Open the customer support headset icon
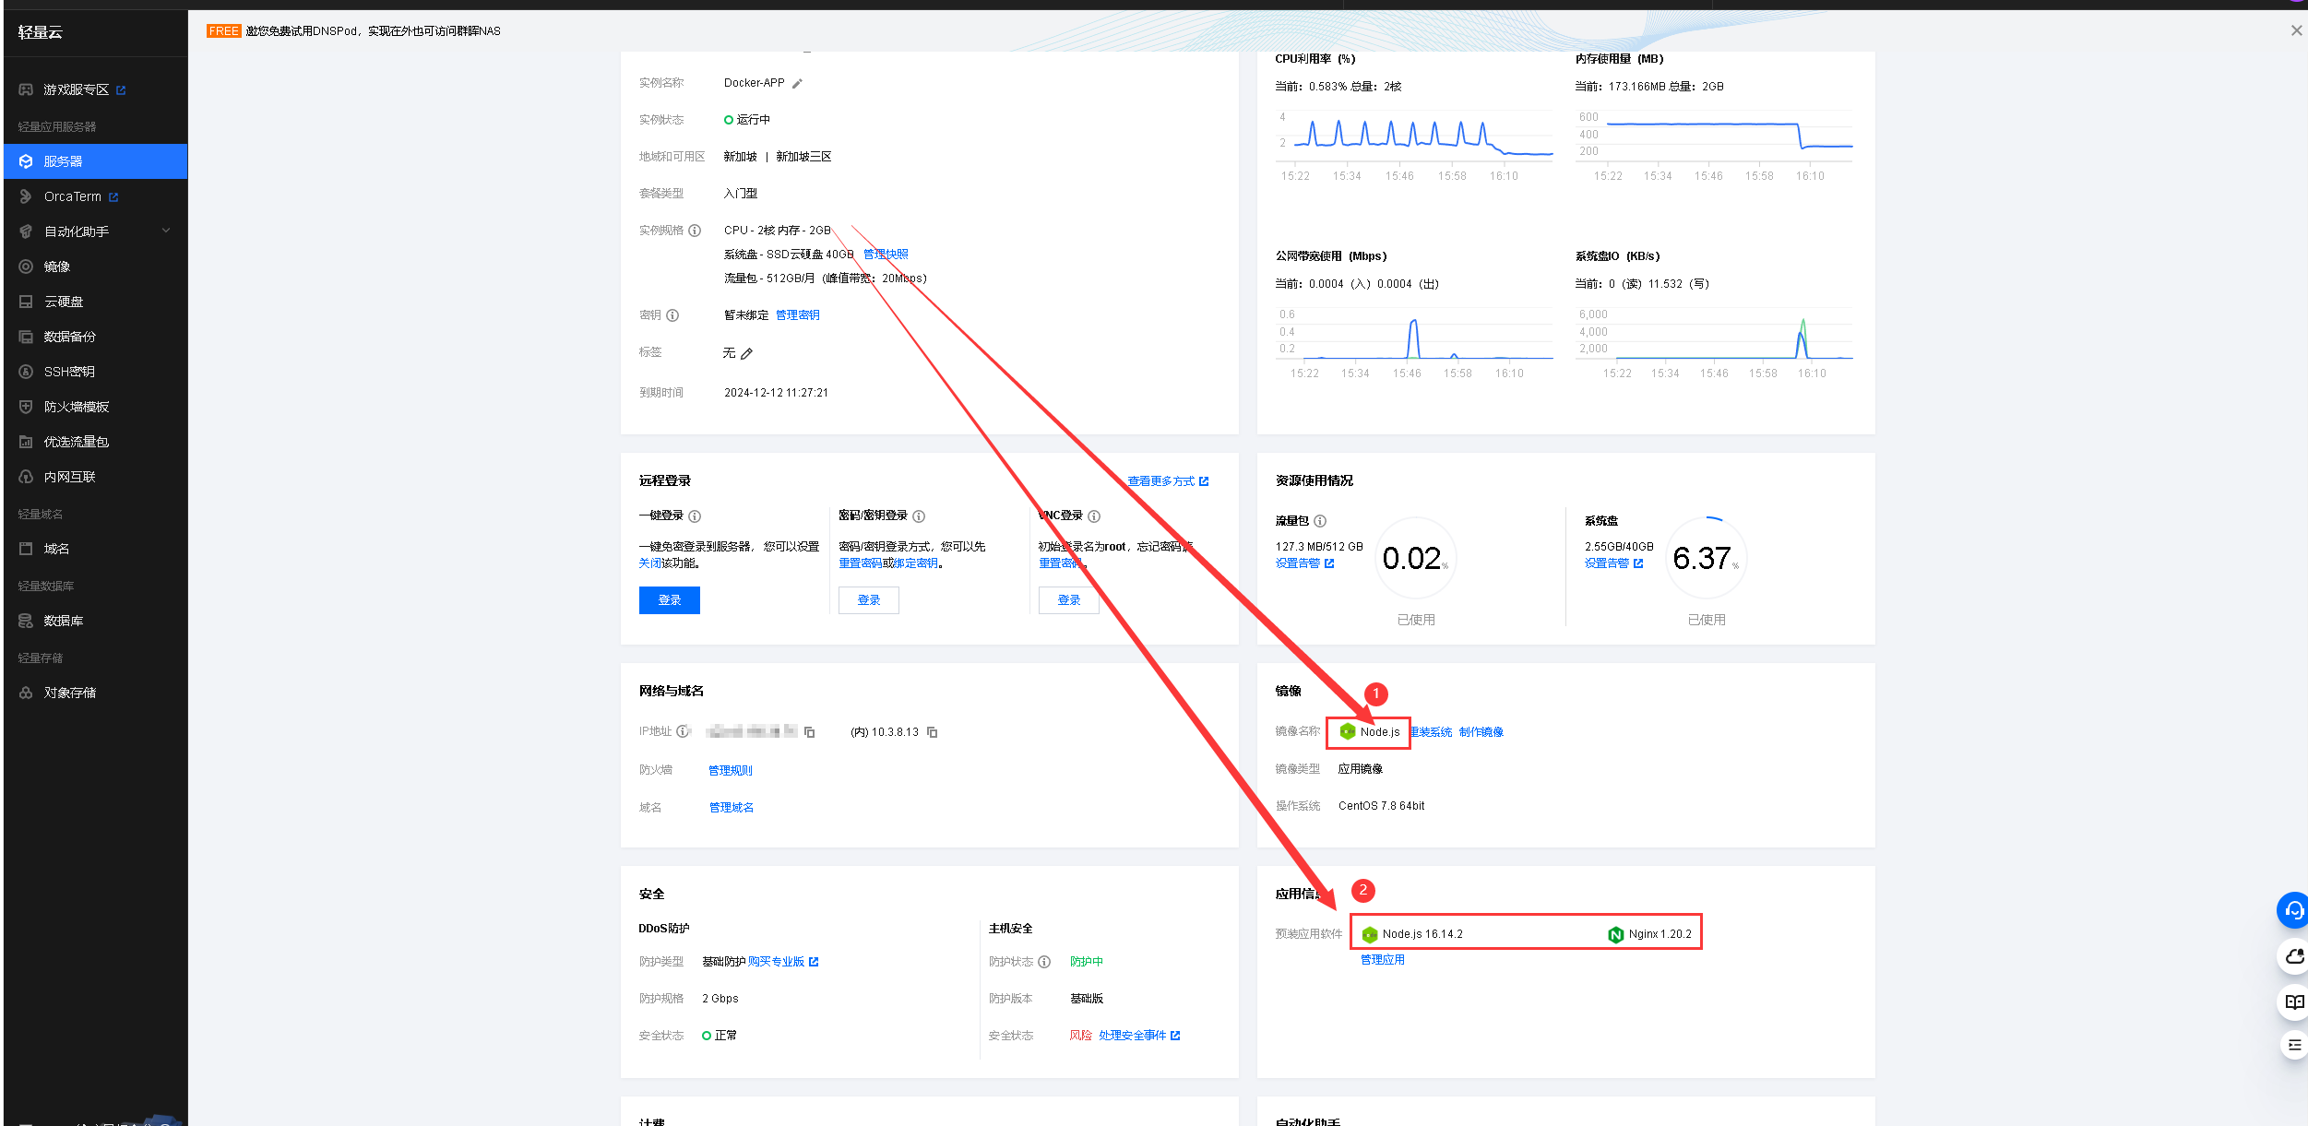This screenshot has height=1126, width=2308. click(2293, 910)
